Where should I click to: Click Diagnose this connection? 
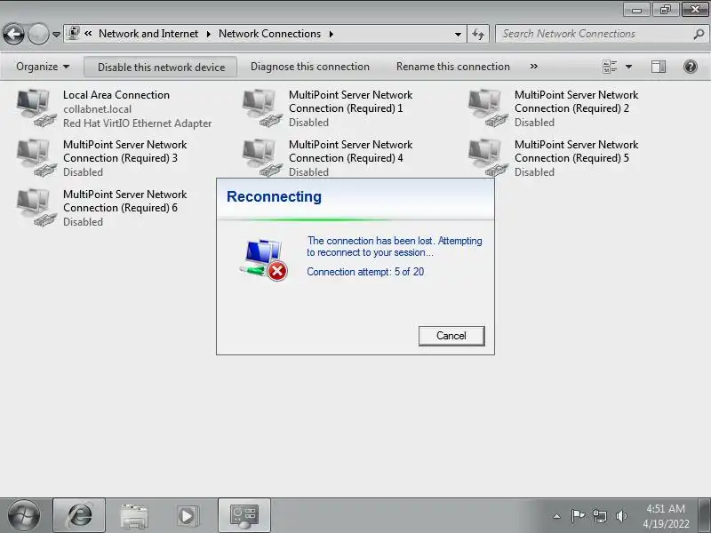coord(310,67)
